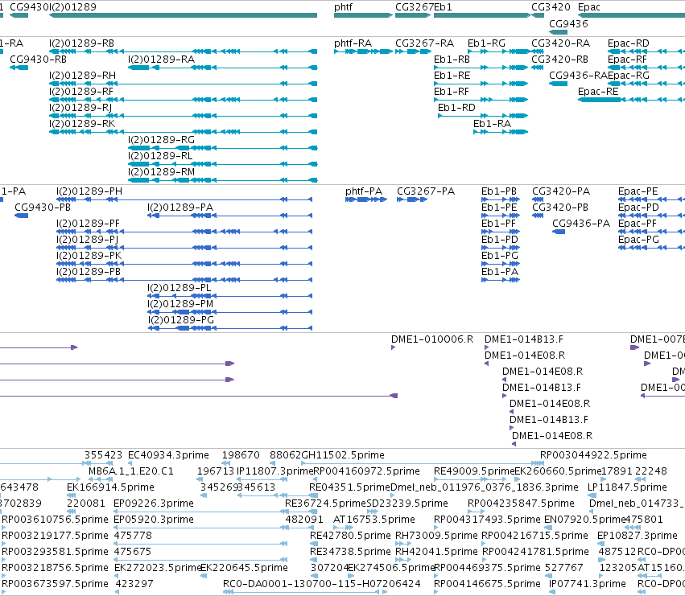Click the CG3420-RB transcript label

pyautogui.click(x=560, y=60)
